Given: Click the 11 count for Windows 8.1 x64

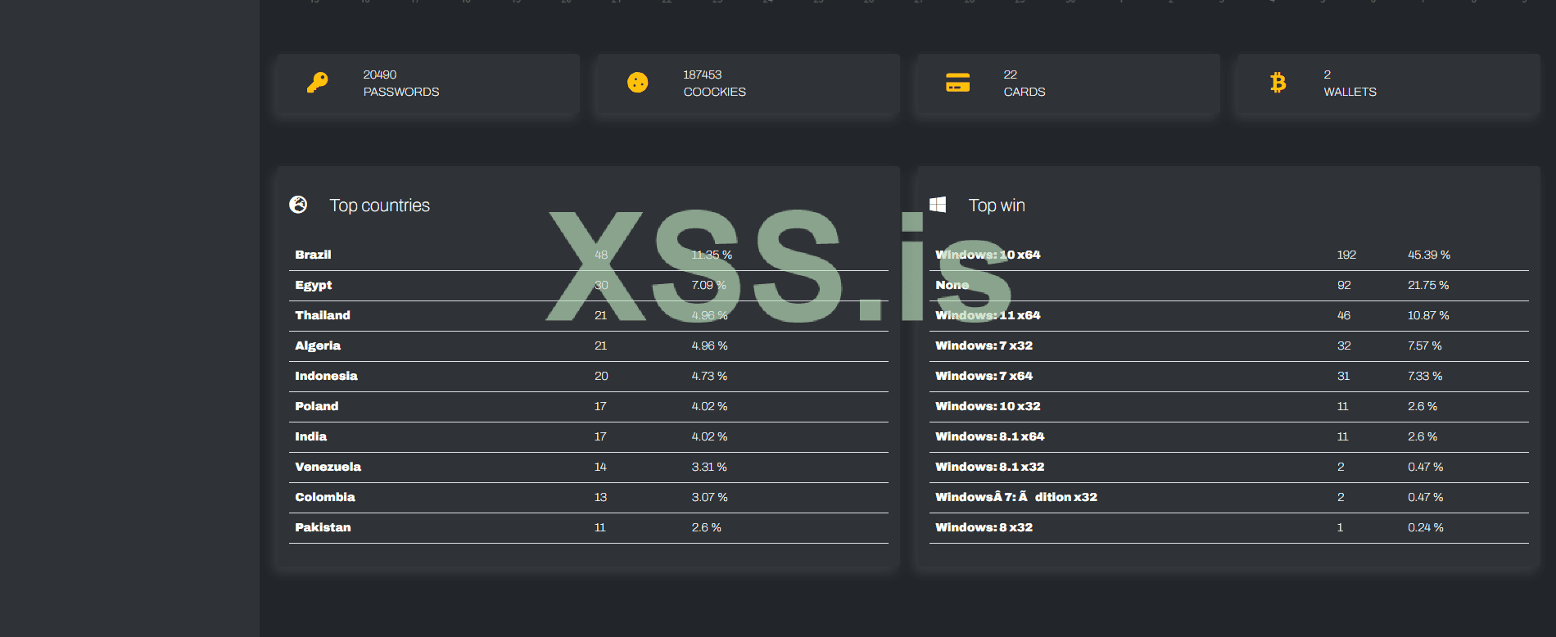Looking at the screenshot, I should (x=1343, y=436).
